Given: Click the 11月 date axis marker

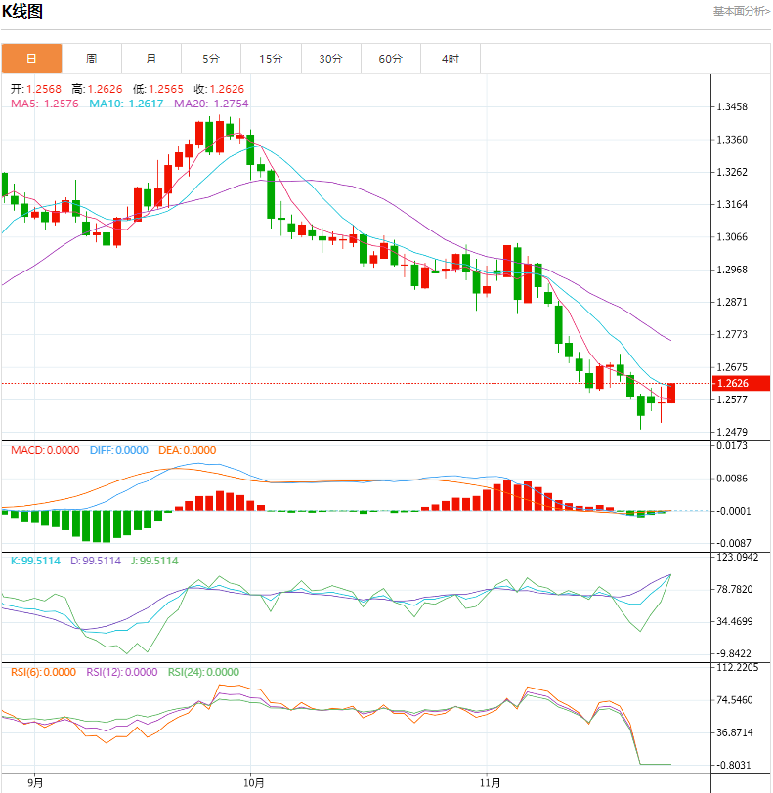Looking at the screenshot, I should click(x=490, y=783).
